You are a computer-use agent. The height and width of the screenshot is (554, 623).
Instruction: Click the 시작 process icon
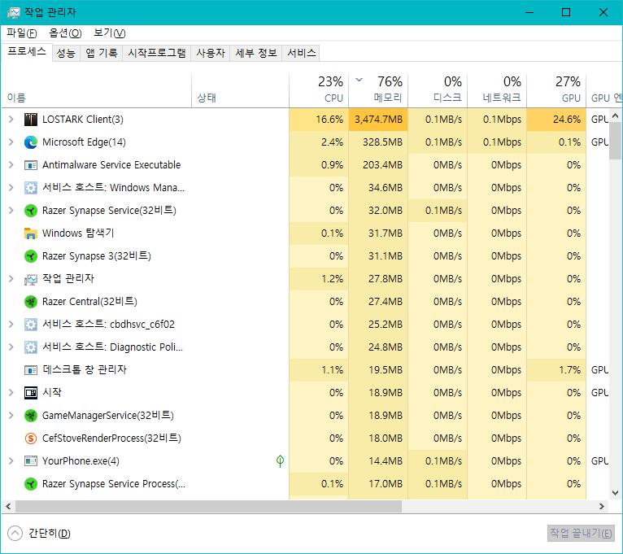point(31,393)
